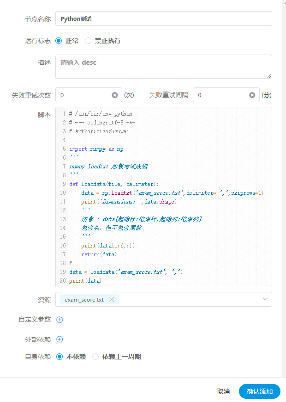Add a custom parameter with plus icon

coord(60,320)
